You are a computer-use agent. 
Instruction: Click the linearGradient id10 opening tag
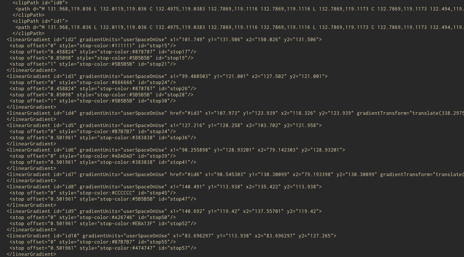pos(171,236)
